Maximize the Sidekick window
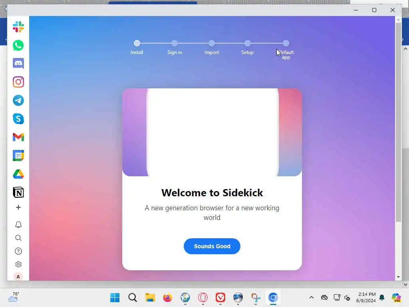409x307 pixels. coord(374,10)
